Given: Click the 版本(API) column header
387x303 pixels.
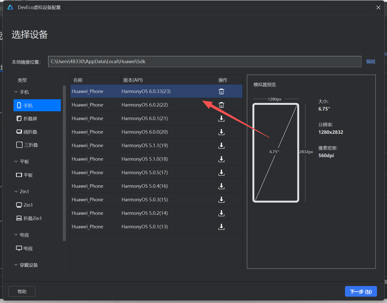Looking at the screenshot, I should (x=168, y=80).
